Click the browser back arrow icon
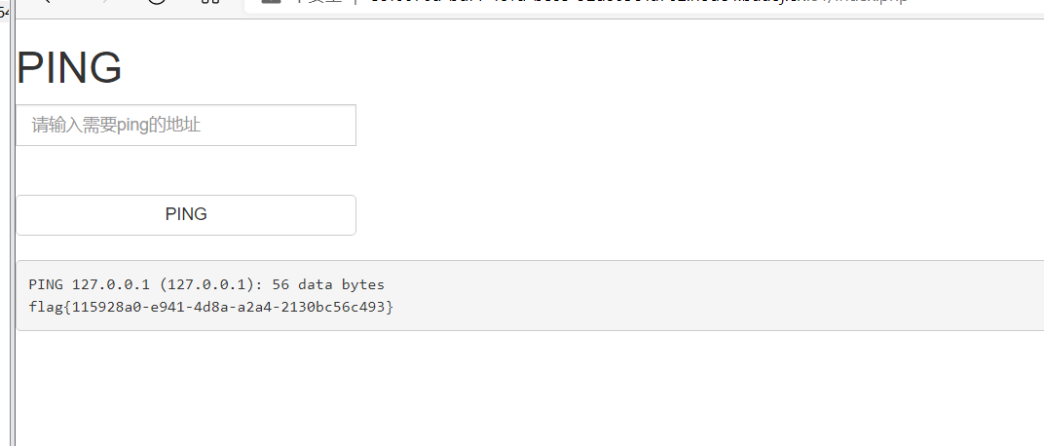This screenshot has height=446, width=1044. [x=47, y=1]
